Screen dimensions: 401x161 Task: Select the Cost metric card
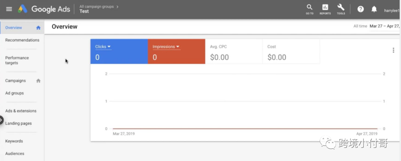pos(291,51)
